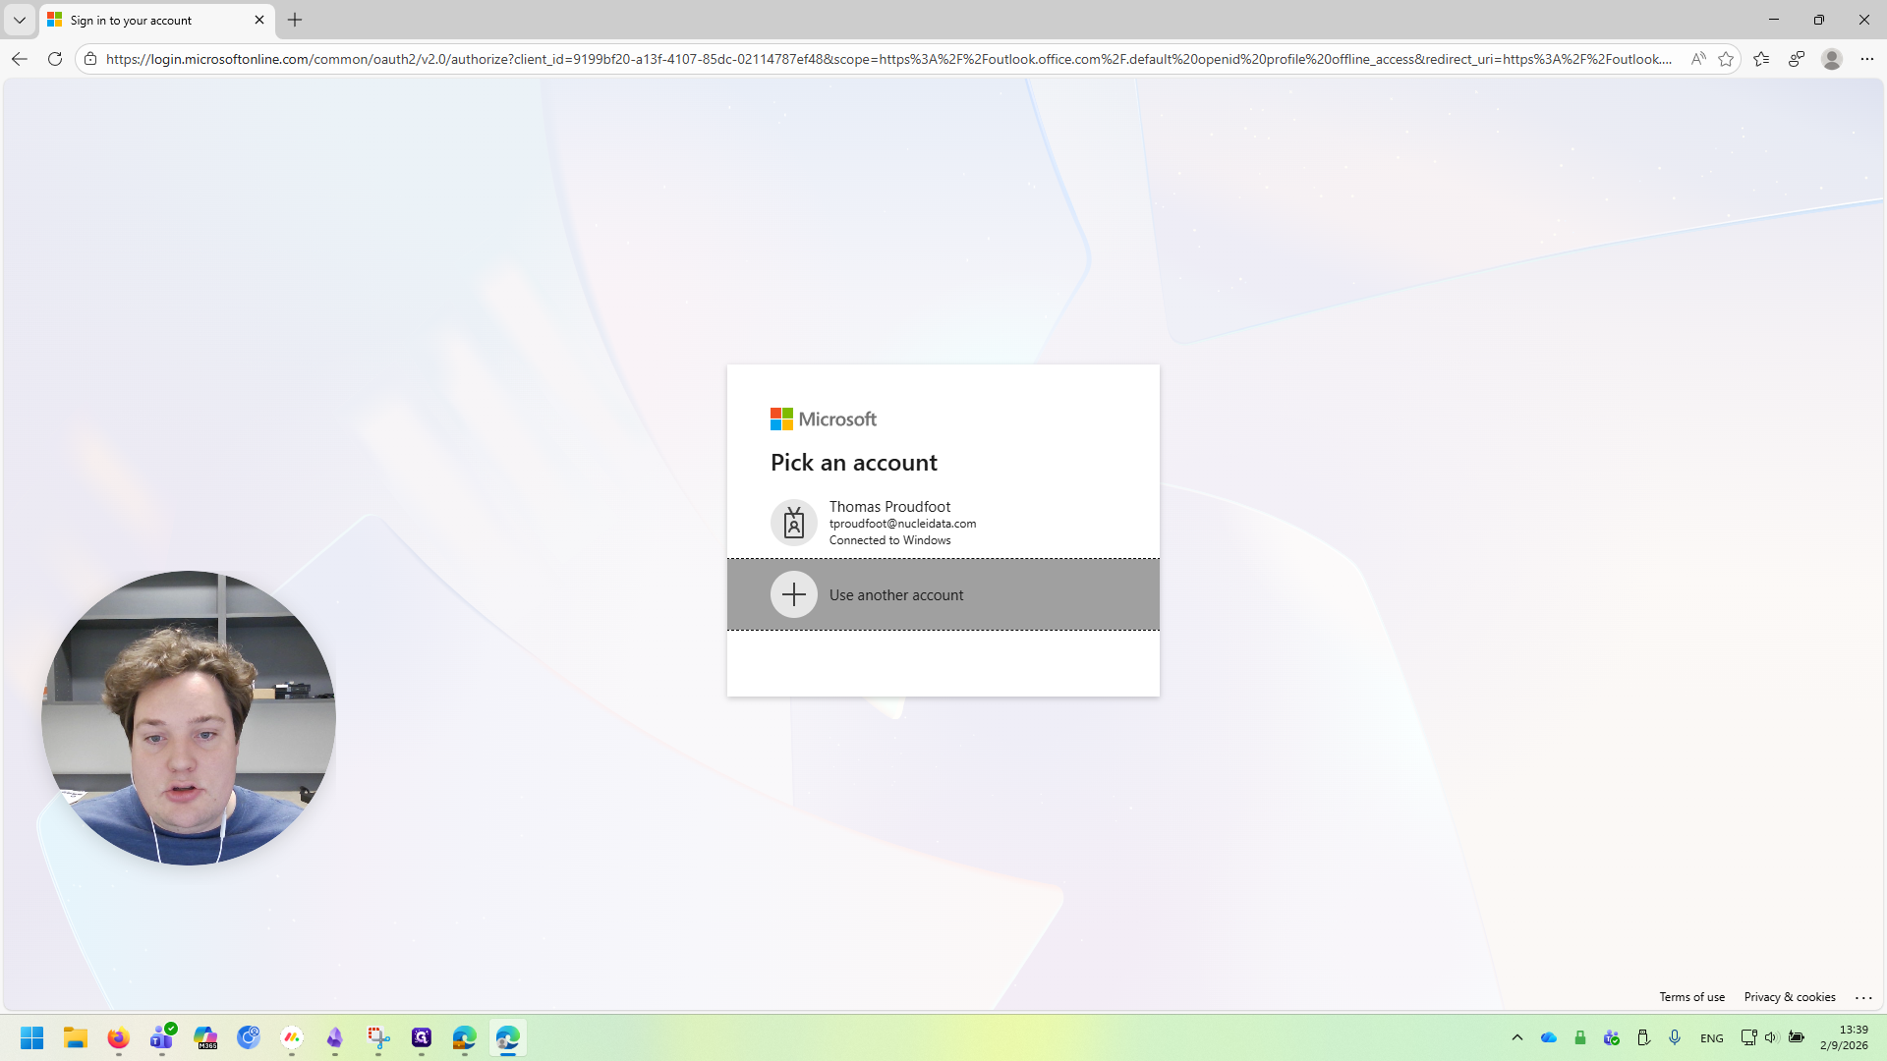1887x1061 pixels.
Task: Close the Sign in to your account tab
Action: tap(259, 20)
